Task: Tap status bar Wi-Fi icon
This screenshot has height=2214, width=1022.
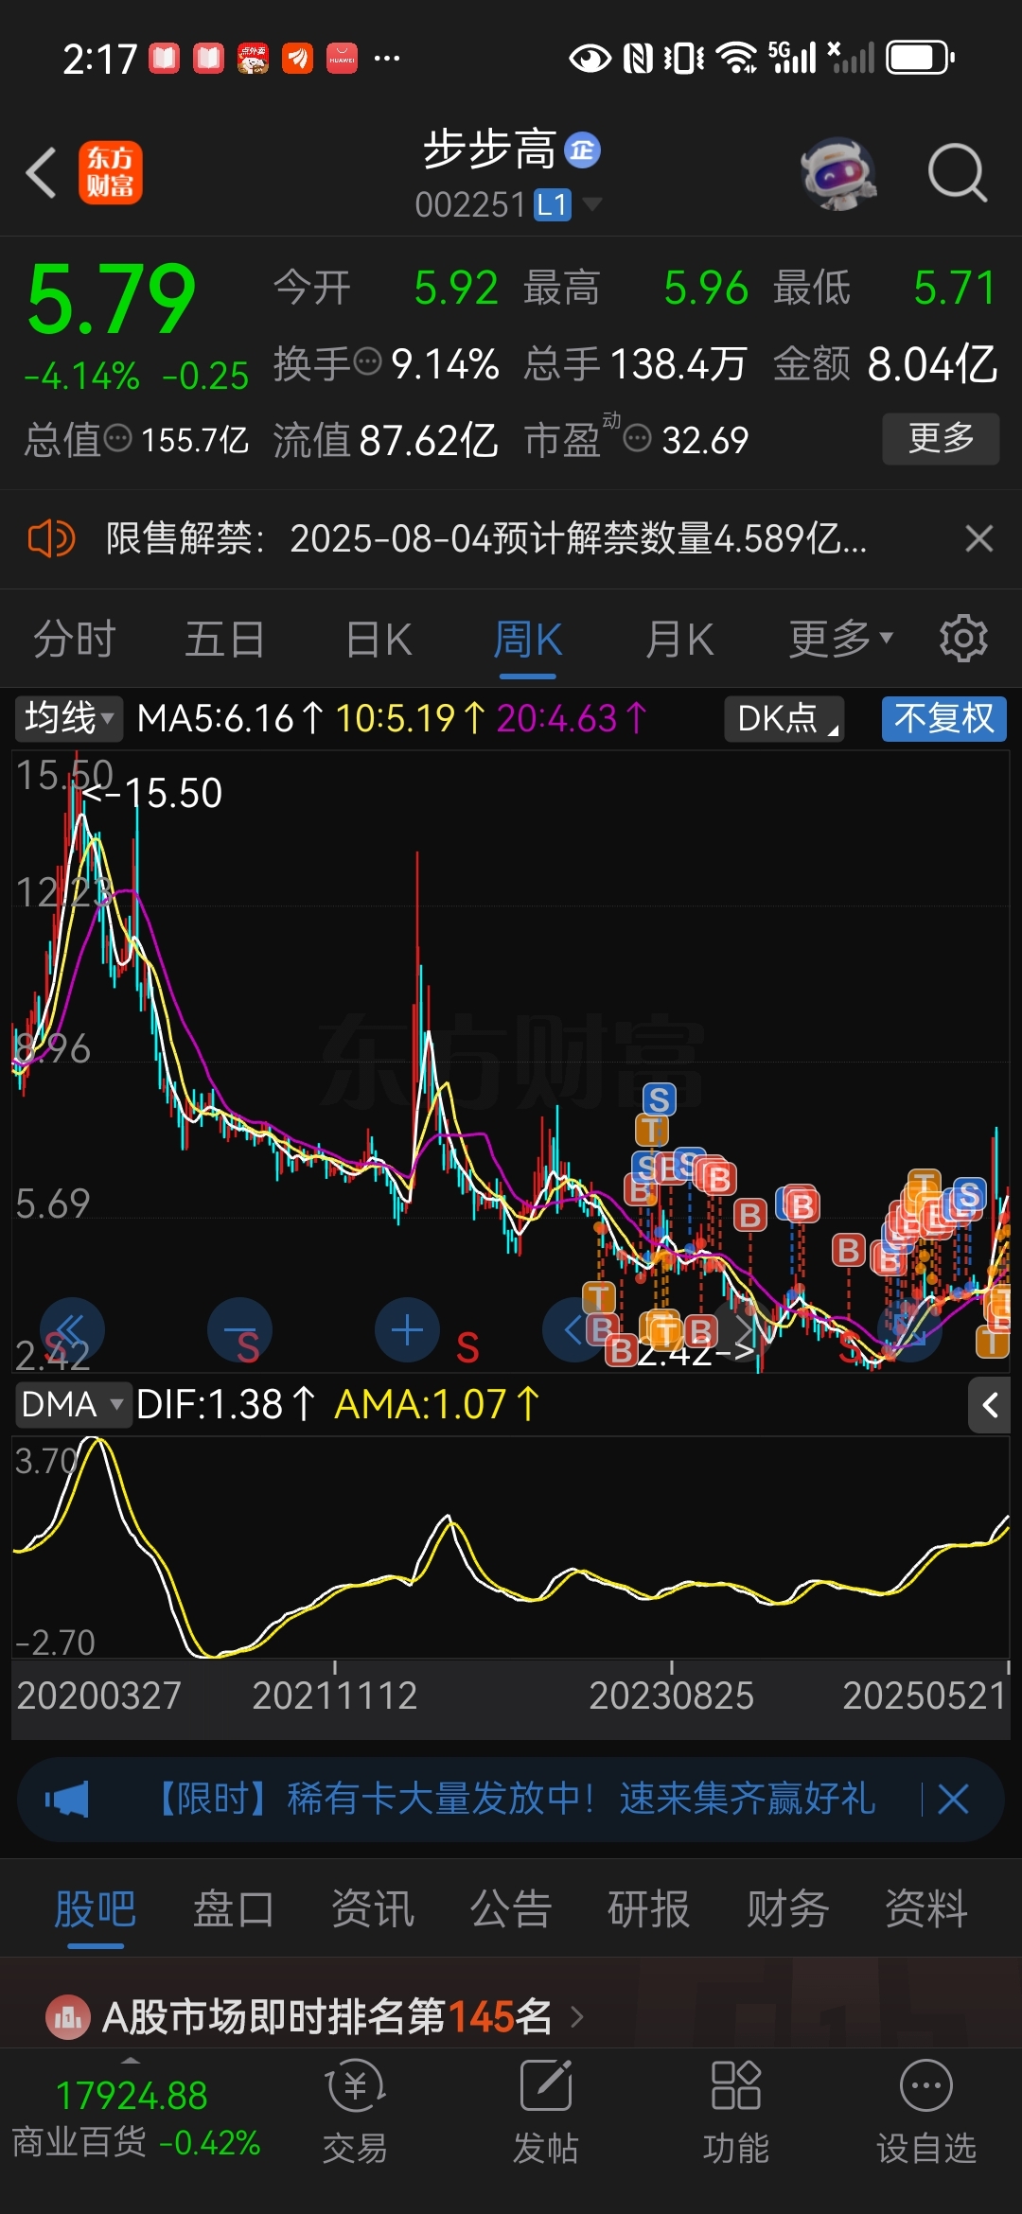Action: click(737, 58)
